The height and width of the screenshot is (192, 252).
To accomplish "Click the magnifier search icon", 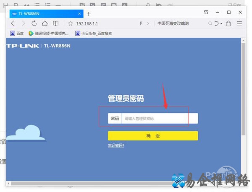I will (210, 23).
